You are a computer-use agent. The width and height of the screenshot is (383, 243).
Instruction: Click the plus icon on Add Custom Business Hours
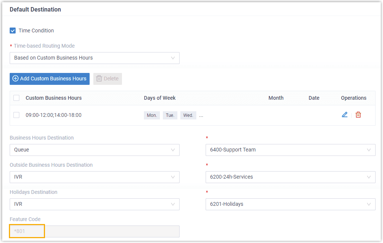click(15, 79)
